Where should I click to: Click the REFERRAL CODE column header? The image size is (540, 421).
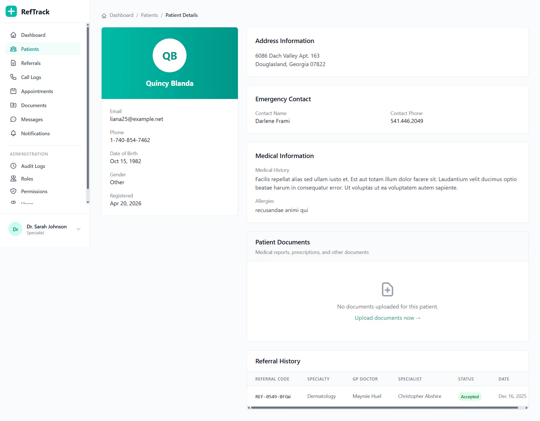272,379
